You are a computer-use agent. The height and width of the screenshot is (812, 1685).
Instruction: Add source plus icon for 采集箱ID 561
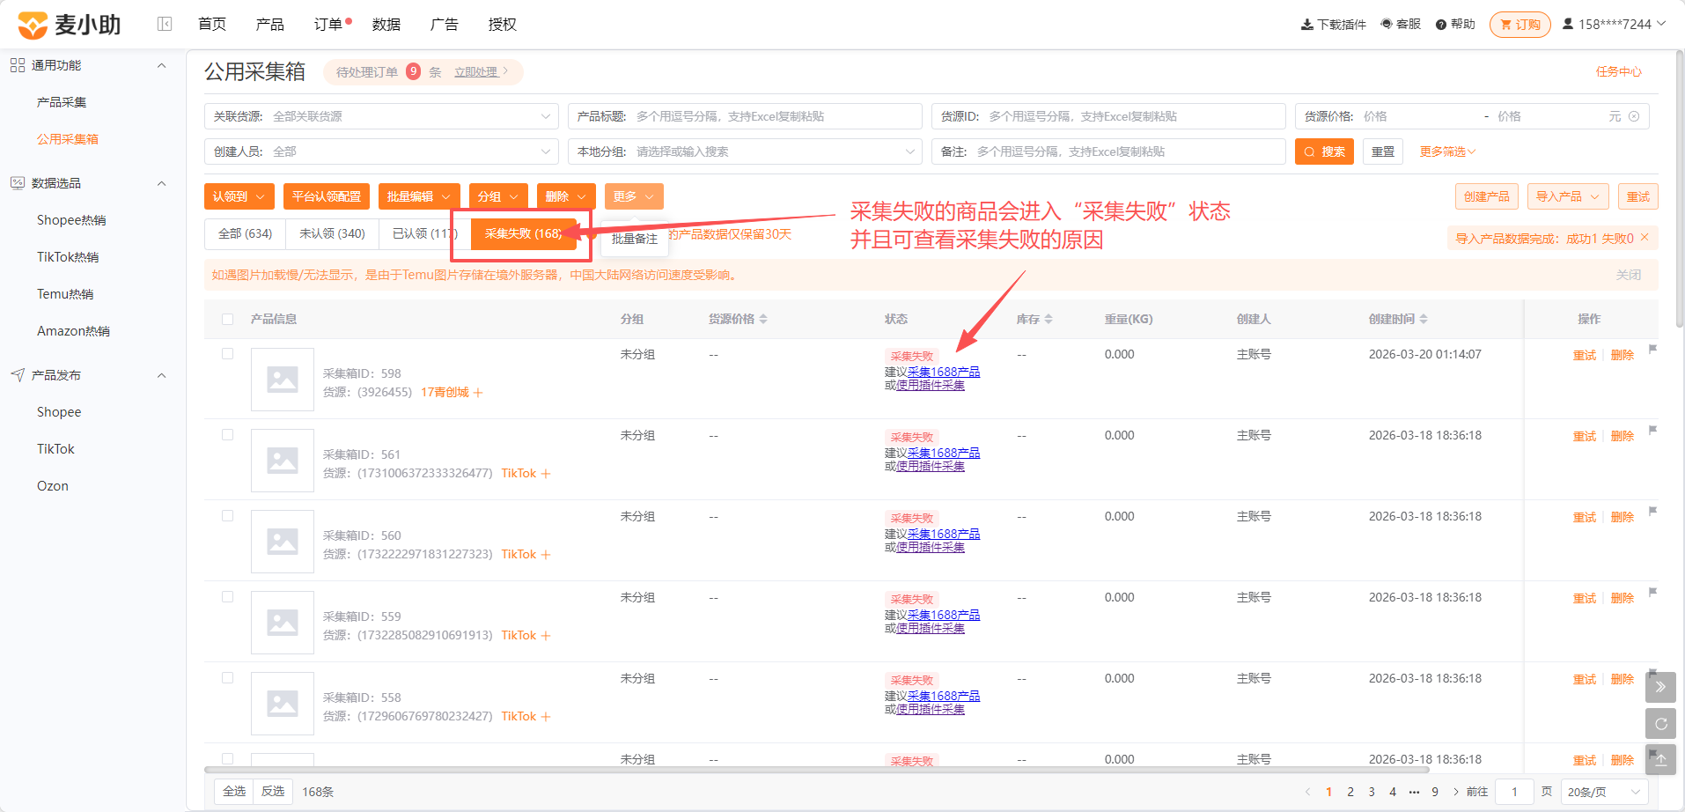[546, 474]
